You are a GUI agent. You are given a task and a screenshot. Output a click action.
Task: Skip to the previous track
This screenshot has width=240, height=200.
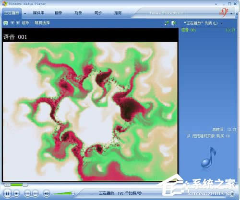[x=27, y=193]
